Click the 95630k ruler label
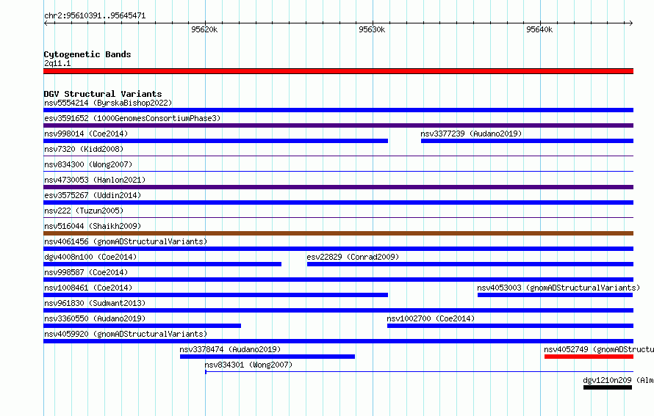654x416 pixels. click(x=372, y=29)
